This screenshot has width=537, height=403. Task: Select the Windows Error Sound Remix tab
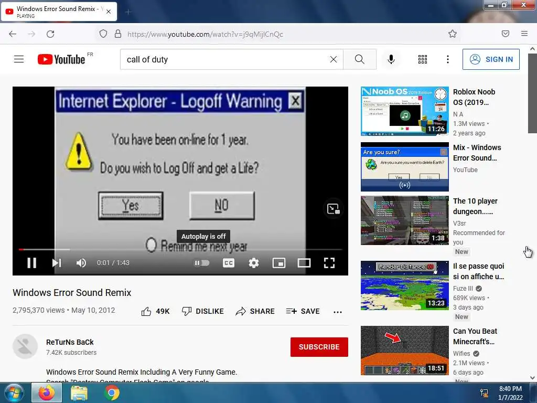(59, 12)
